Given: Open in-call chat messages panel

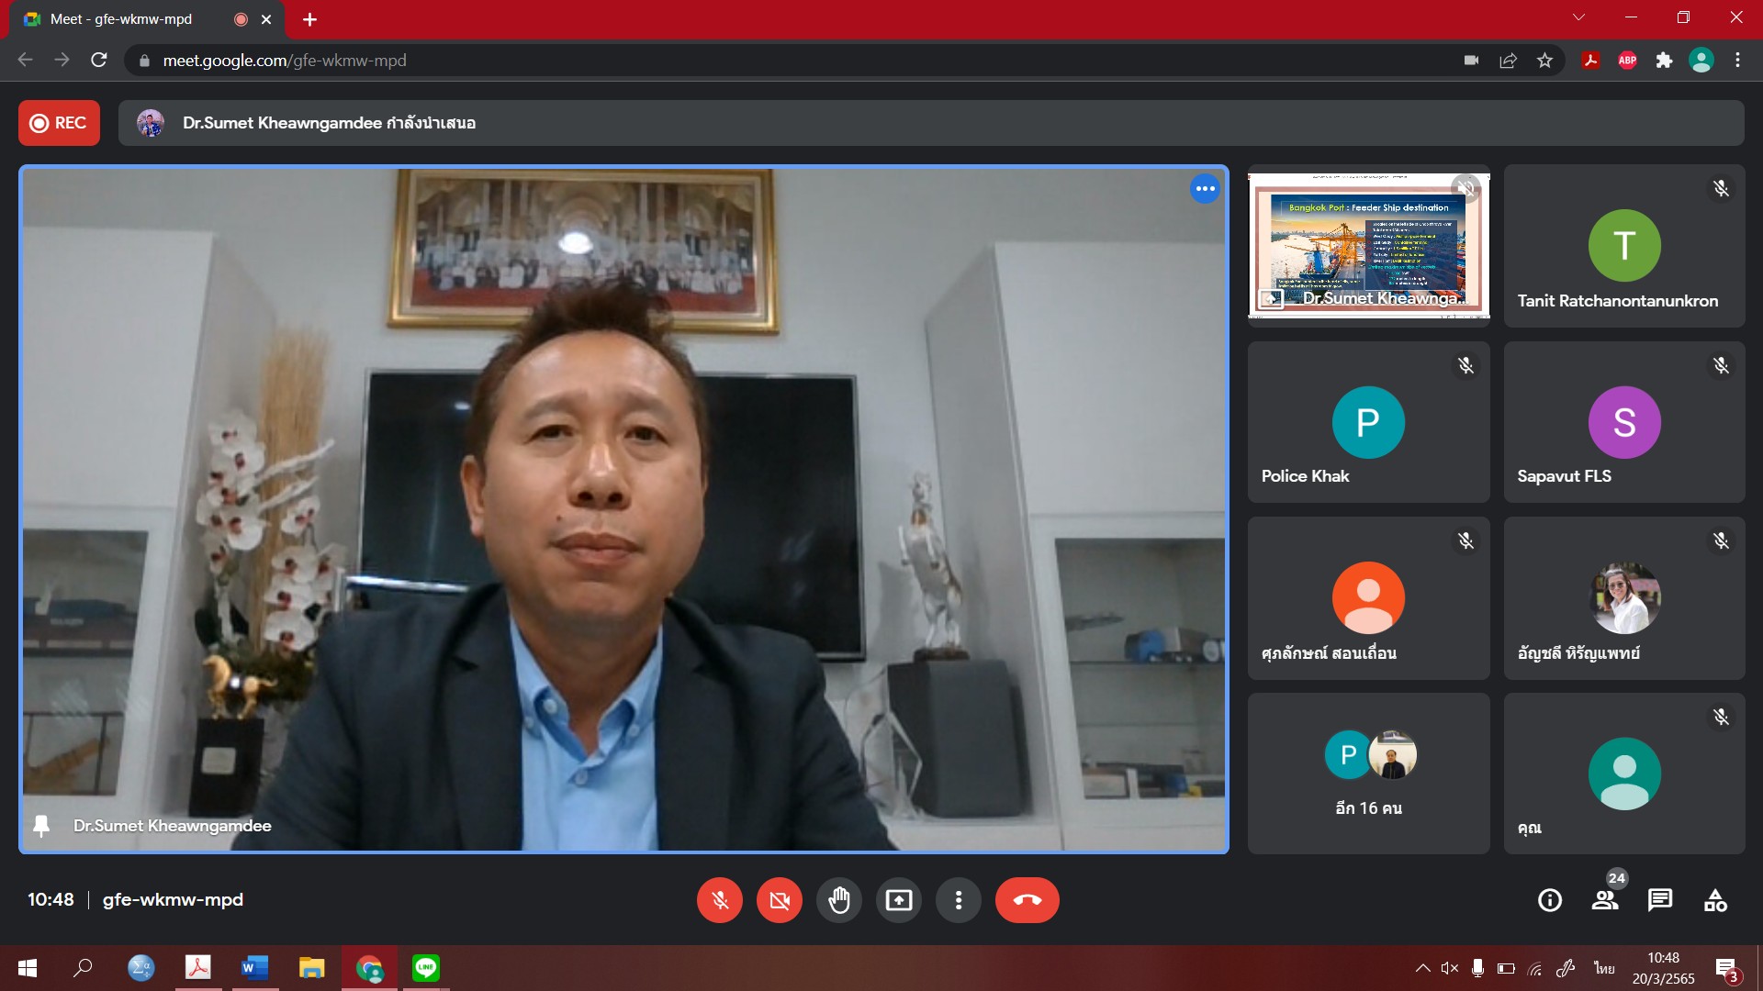Looking at the screenshot, I should click(1660, 900).
